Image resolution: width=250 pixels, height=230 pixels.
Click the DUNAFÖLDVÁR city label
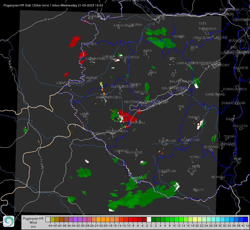click(x=233, y=103)
